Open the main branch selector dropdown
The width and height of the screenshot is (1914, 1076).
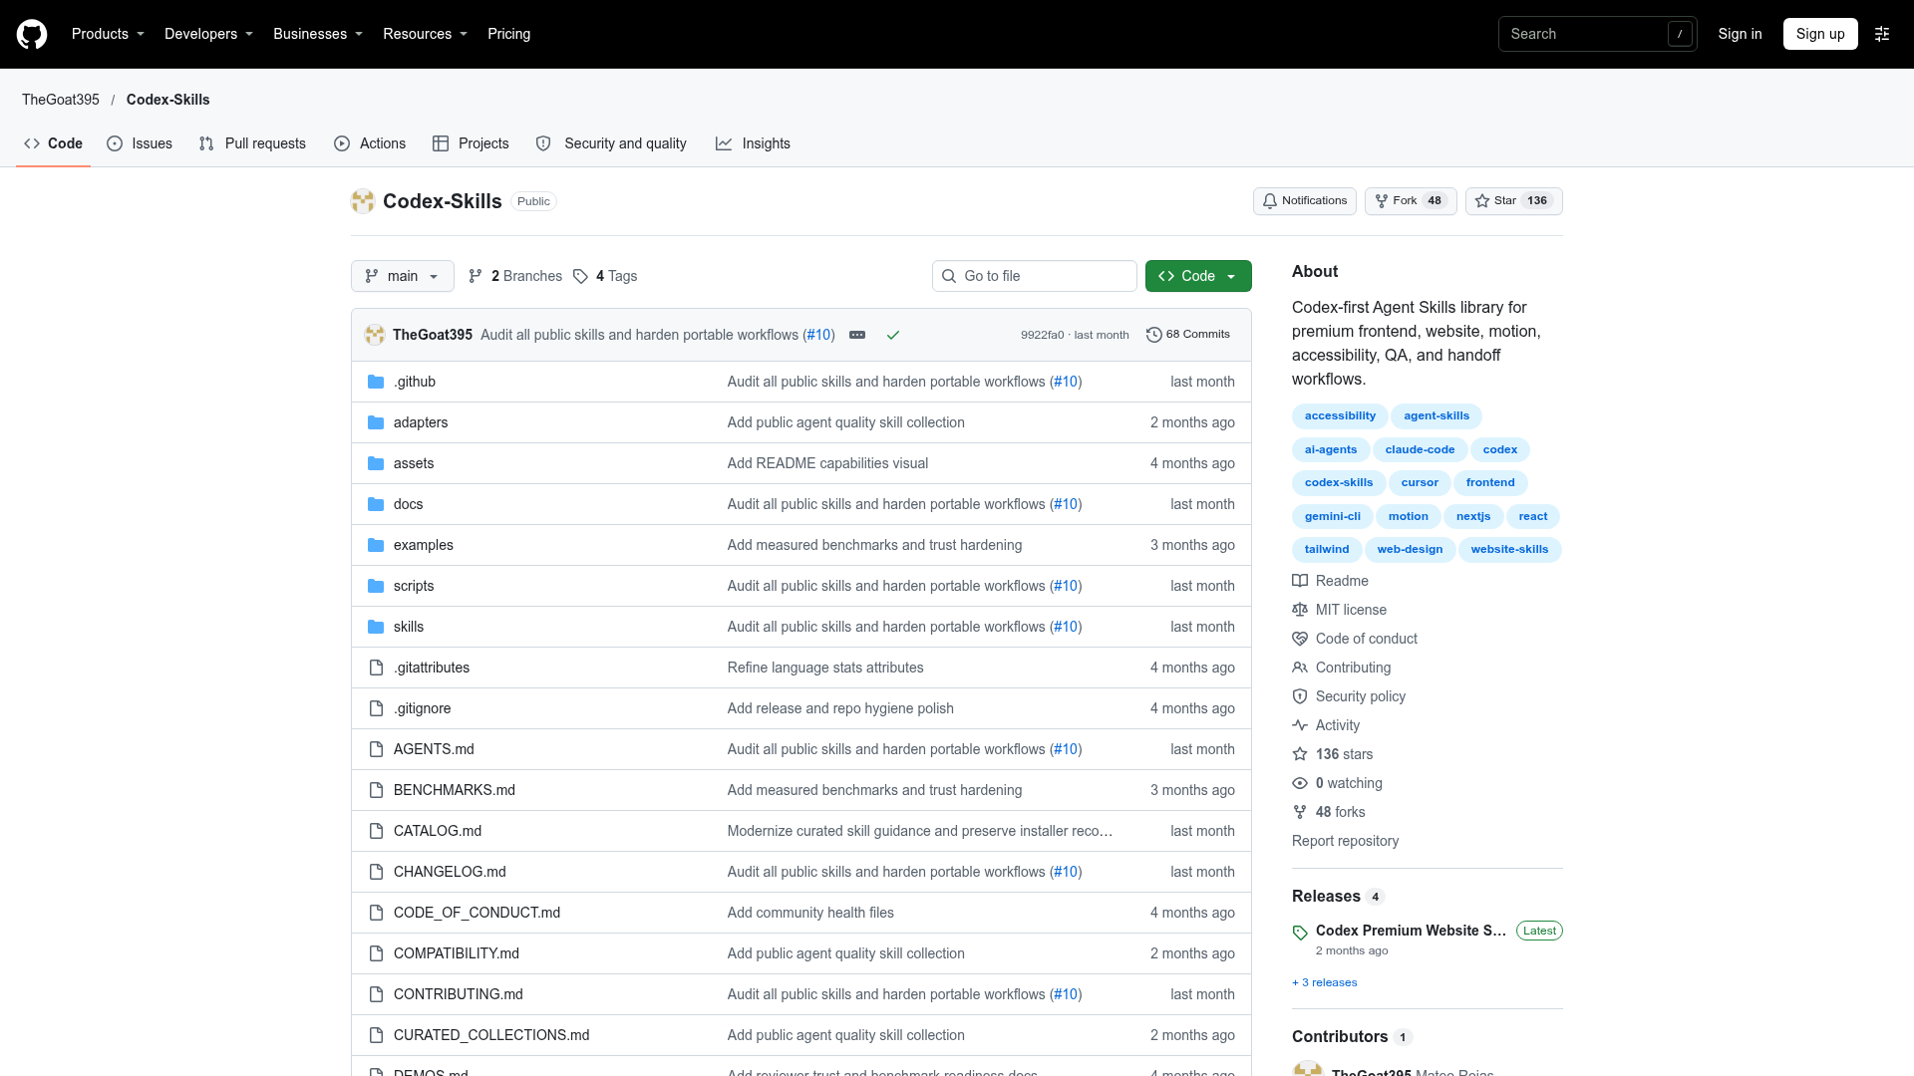(x=403, y=276)
